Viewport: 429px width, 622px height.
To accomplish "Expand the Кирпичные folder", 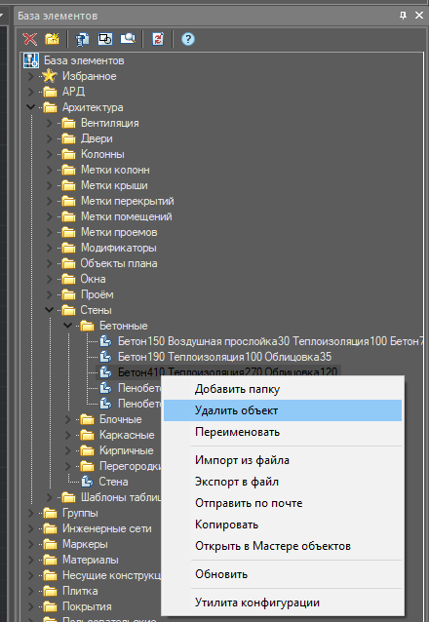I will click(68, 450).
